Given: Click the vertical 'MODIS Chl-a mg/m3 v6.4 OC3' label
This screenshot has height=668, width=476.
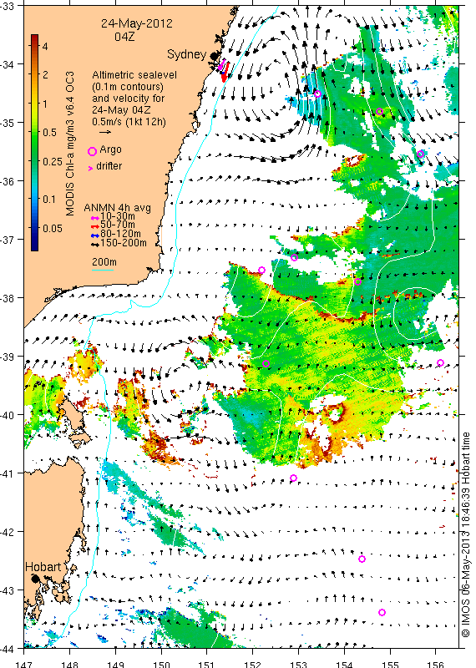Looking at the screenshot, I should (x=70, y=144).
